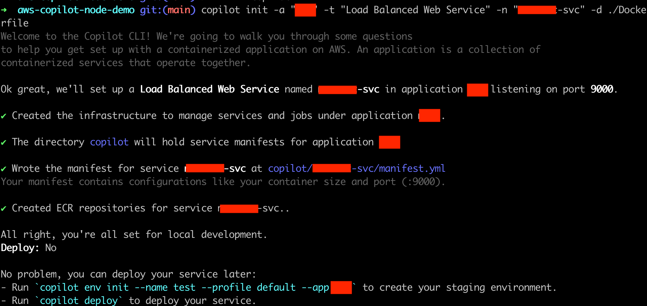Open the copilot manifest.yml path link
The image size is (647, 306).
[x=357, y=169]
